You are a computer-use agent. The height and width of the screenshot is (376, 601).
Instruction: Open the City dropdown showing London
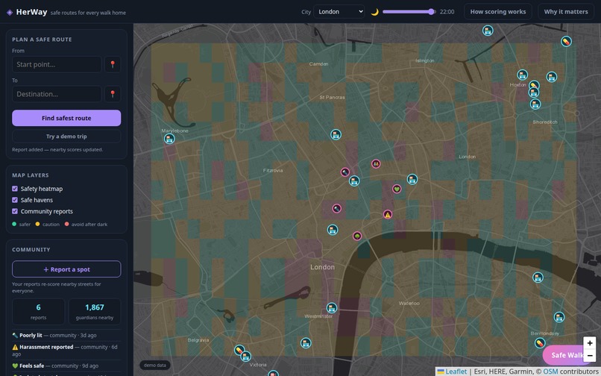point(339,11)
